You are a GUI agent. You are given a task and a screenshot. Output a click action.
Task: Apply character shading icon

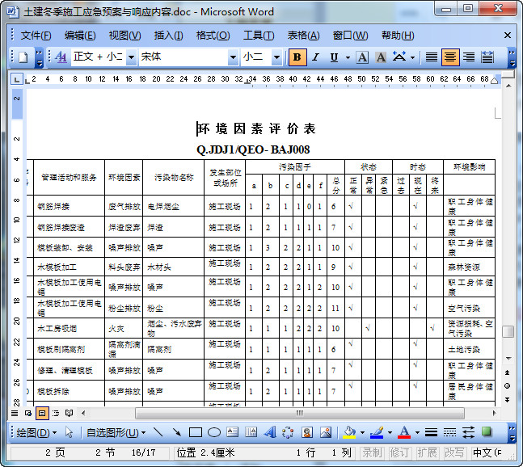pos(381,57)
